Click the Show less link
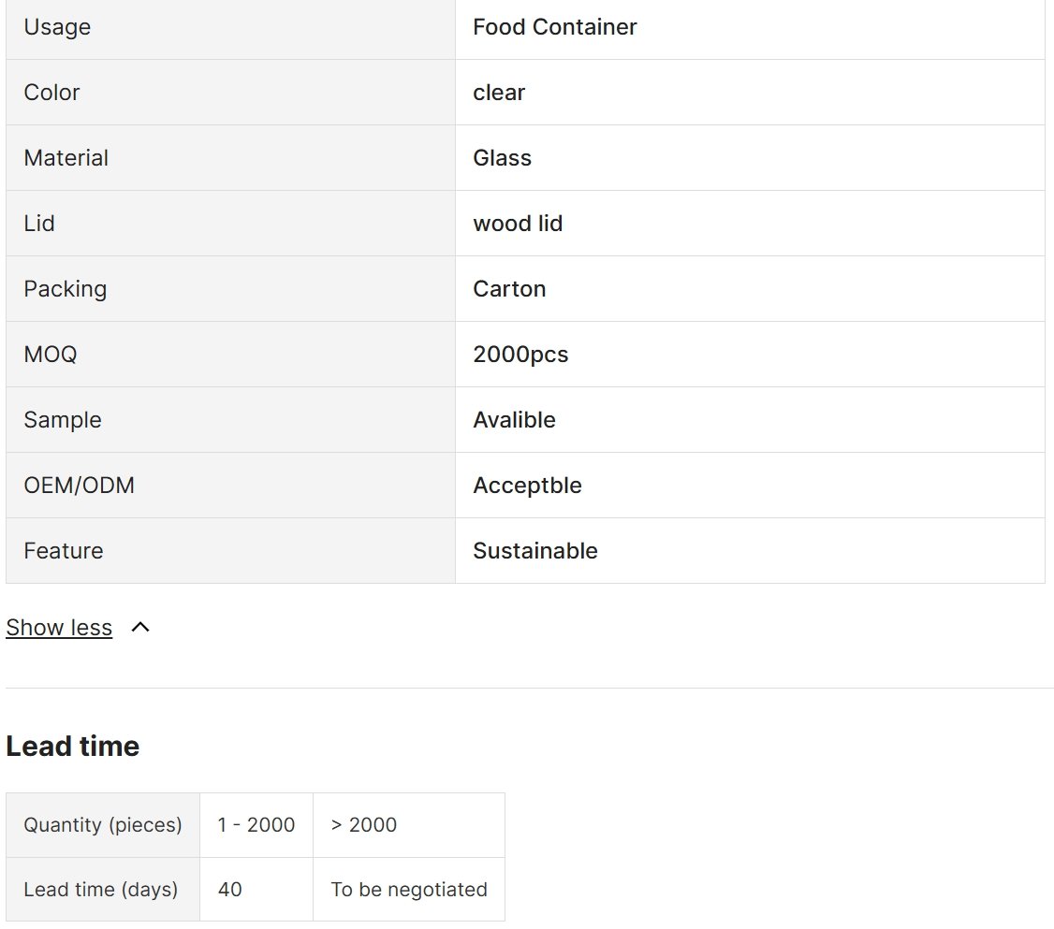The height and width of the screenshot is (929, 1054). 59,628
